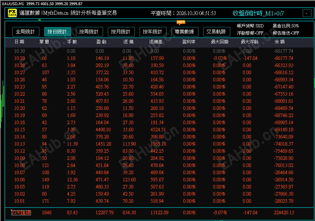
Task: Click the 最大回撤 column header
Action: coord(220,42)
